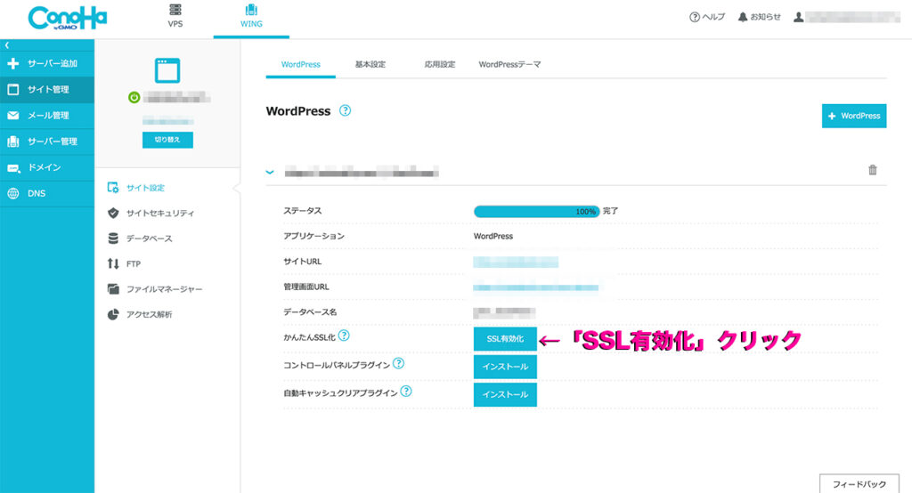
Task: Click help icon next to 自動キャッシュクリアプラグイン
Action: (x=406, y=392)
